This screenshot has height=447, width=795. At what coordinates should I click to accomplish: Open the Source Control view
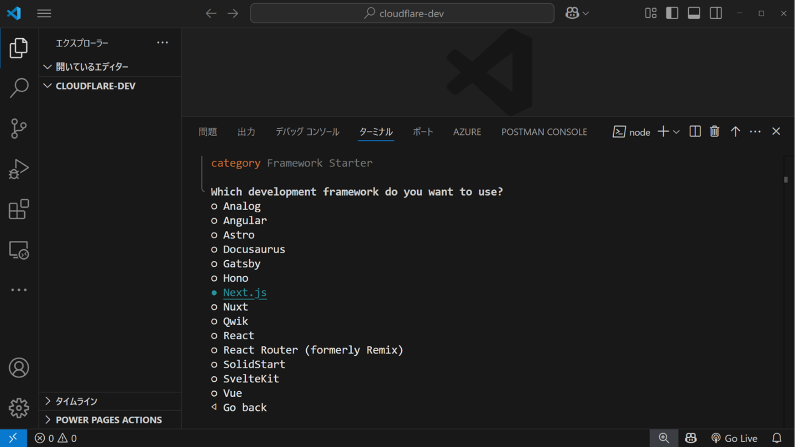(x=19, y=128)
